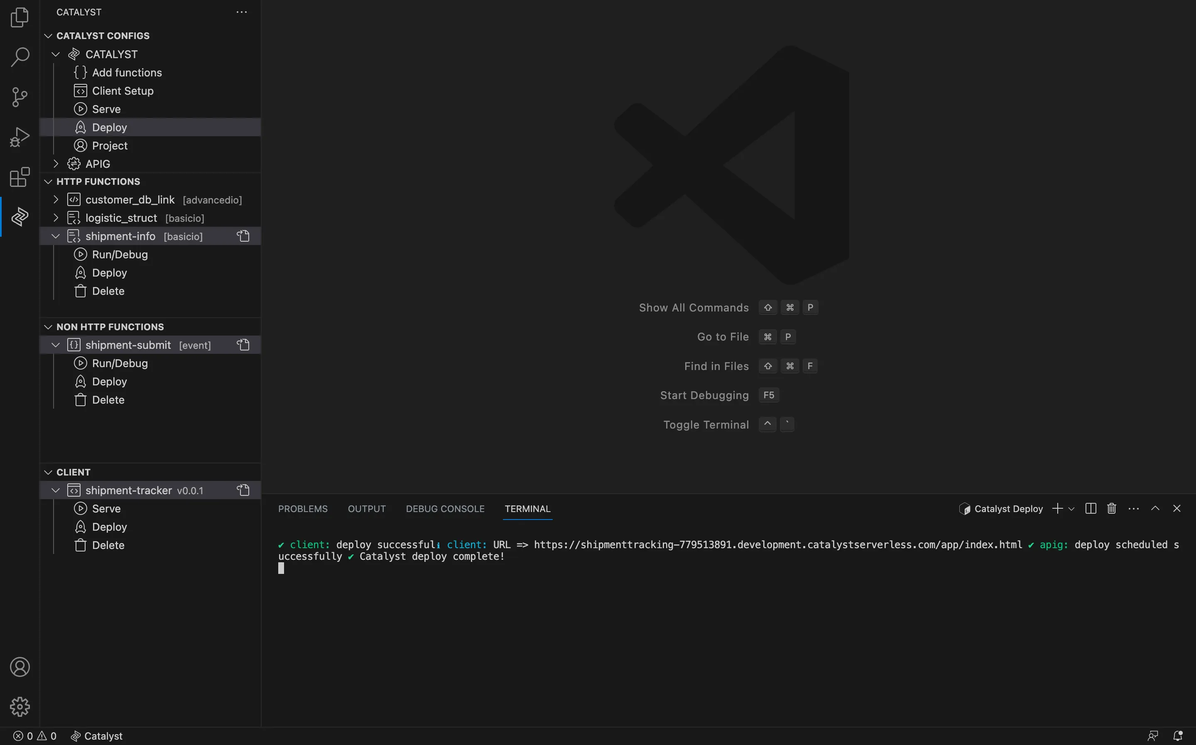Split the terminal panel
Screen dimensions: 1196x745
click(x=1091, y=508)
